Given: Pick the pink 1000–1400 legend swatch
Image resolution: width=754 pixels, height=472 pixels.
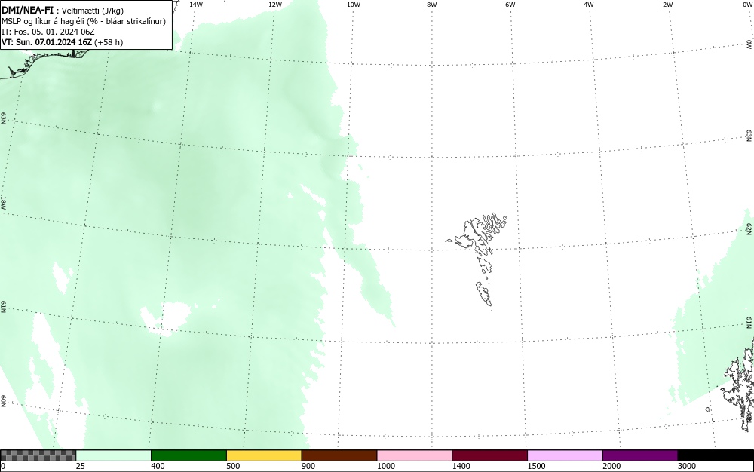Looking at the screenshot, I should (x=415, y=455).
